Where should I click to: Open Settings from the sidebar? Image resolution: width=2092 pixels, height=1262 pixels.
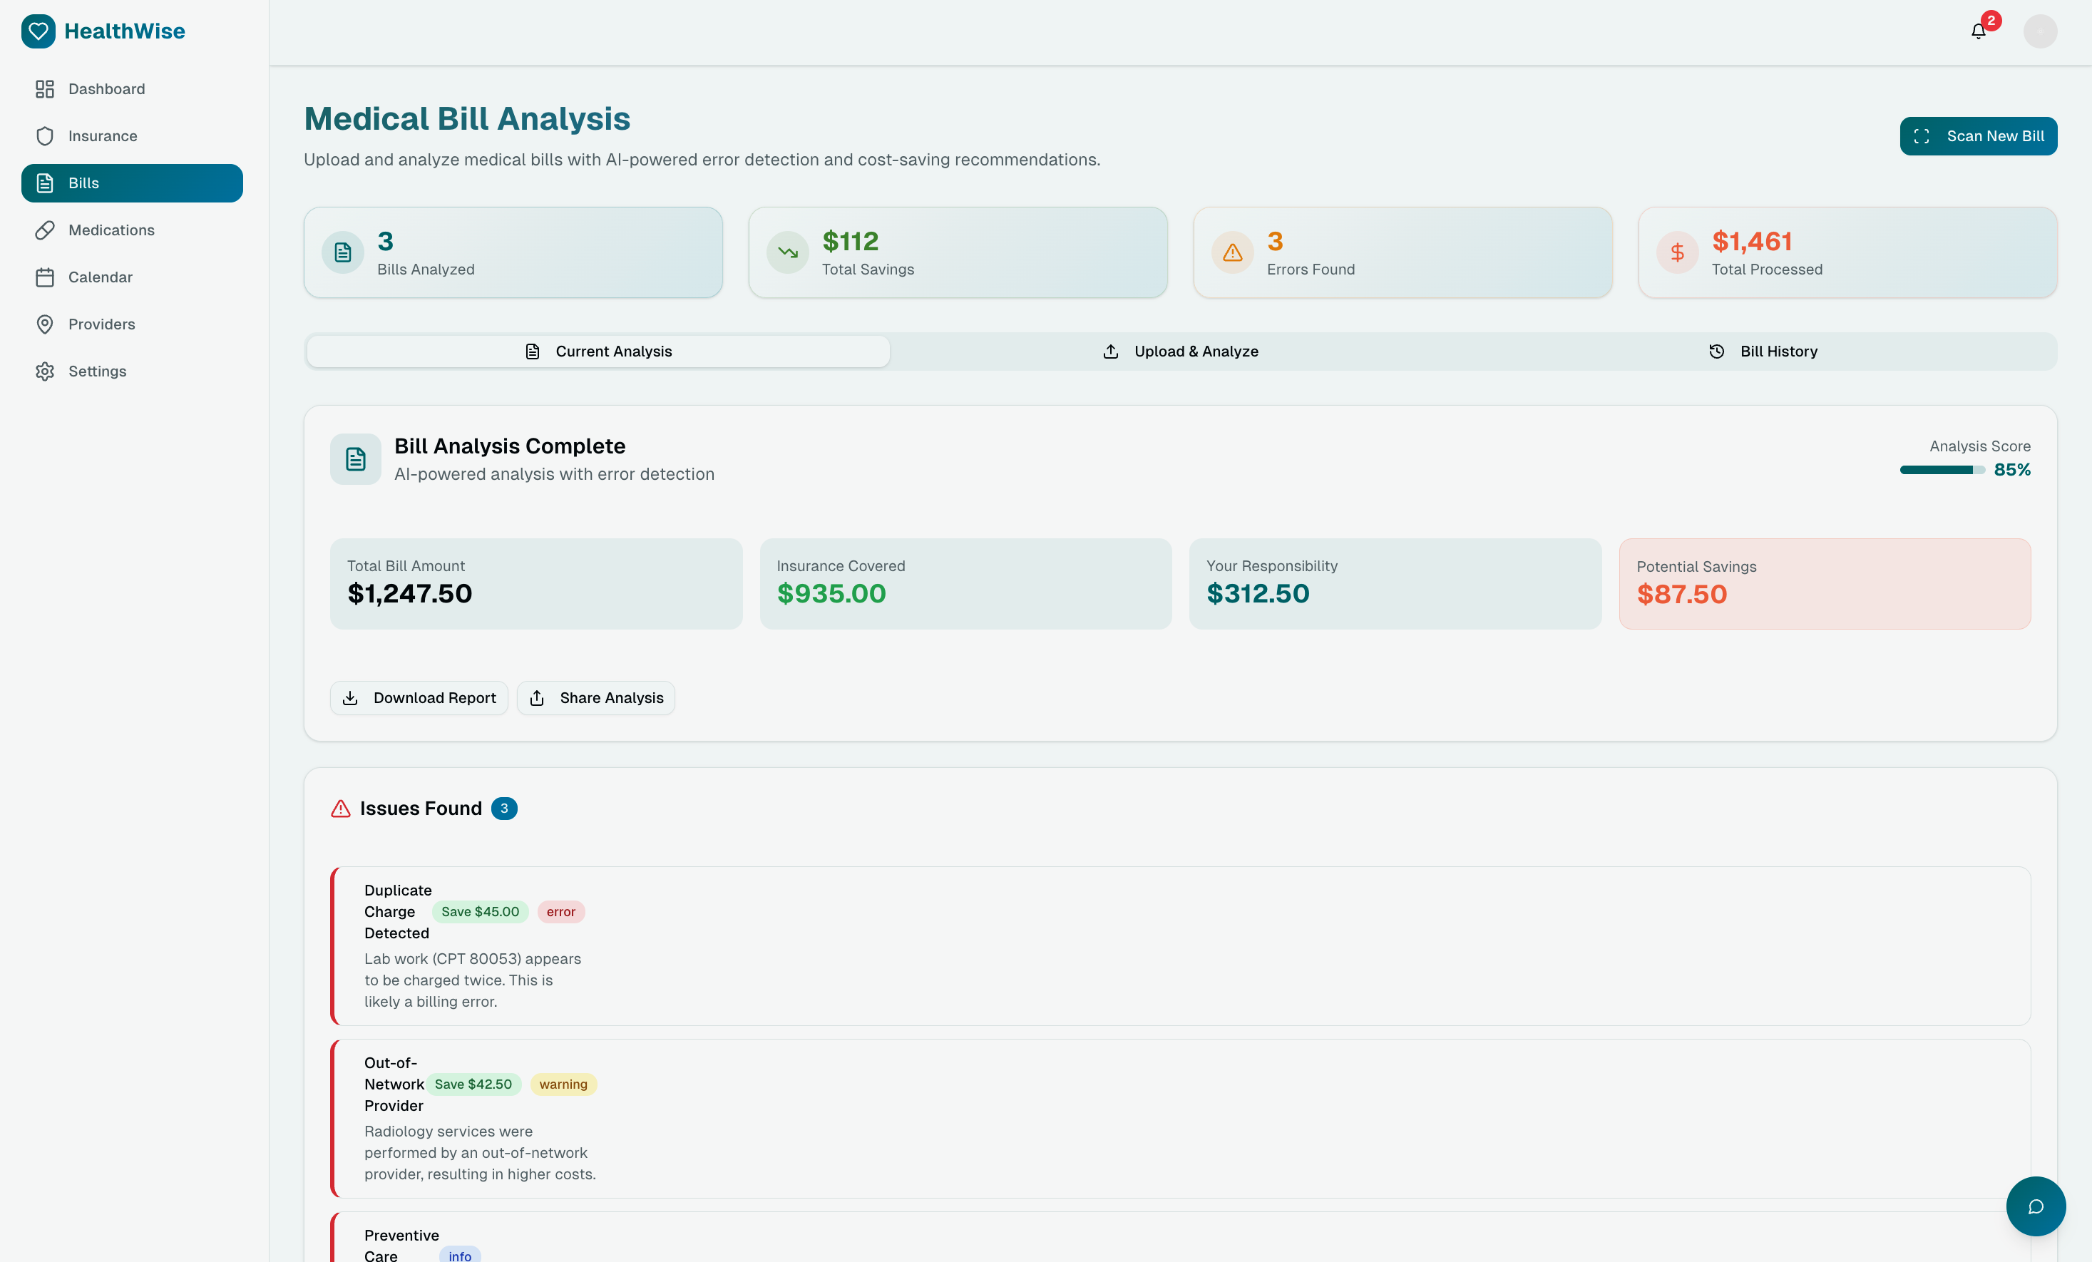[97, 371]
